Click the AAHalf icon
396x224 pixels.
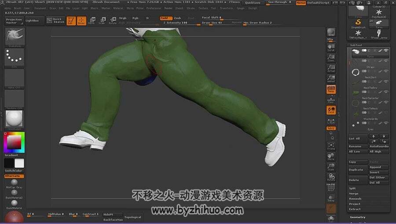point(331,79)
